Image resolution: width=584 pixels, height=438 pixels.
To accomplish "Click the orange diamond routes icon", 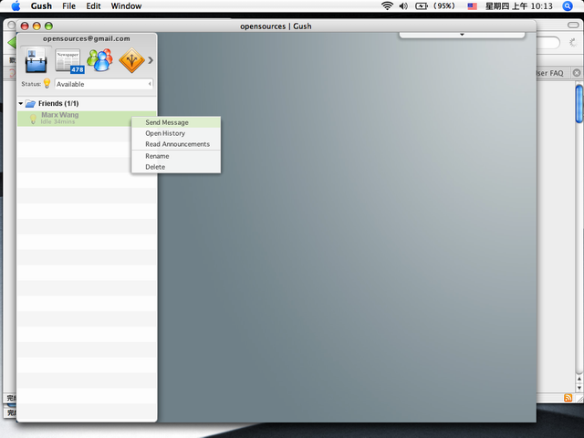I will point(131,60).
